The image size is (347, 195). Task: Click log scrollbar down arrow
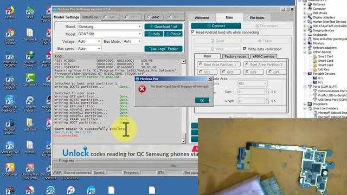(x=184, y=141)
